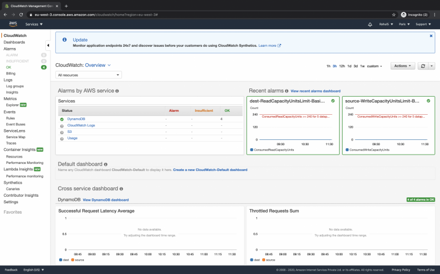Click the refresh dashboard icon button
The width and height of the screenshot is (440, 274).
[423, 66]
